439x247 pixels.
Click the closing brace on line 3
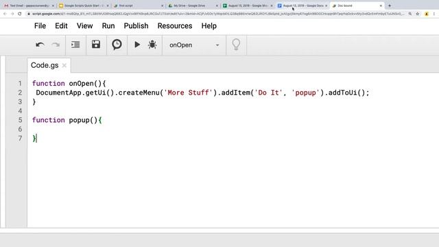point(34,102)
